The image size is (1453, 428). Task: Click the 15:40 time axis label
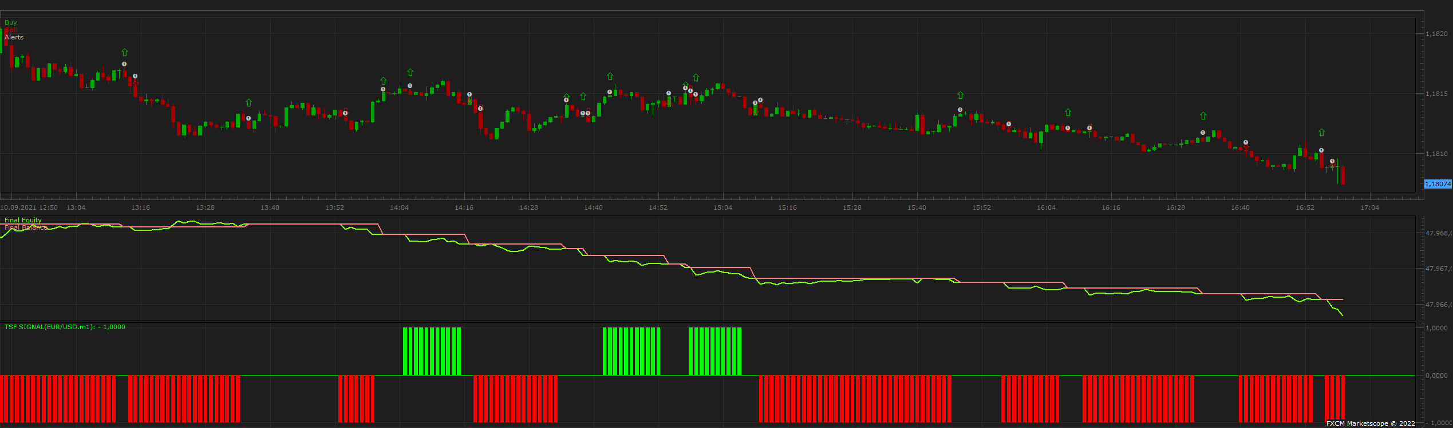[x=917, y=207]
